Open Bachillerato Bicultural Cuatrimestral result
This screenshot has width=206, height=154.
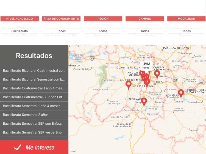pyautogui.click(x=34, y=70)
